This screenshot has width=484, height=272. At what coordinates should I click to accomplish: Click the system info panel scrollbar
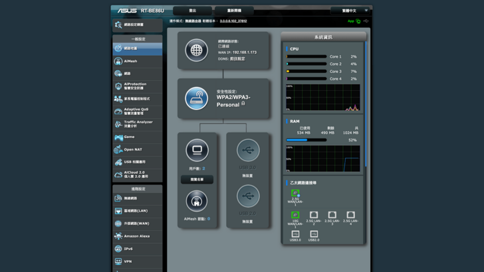pos(365,100)
